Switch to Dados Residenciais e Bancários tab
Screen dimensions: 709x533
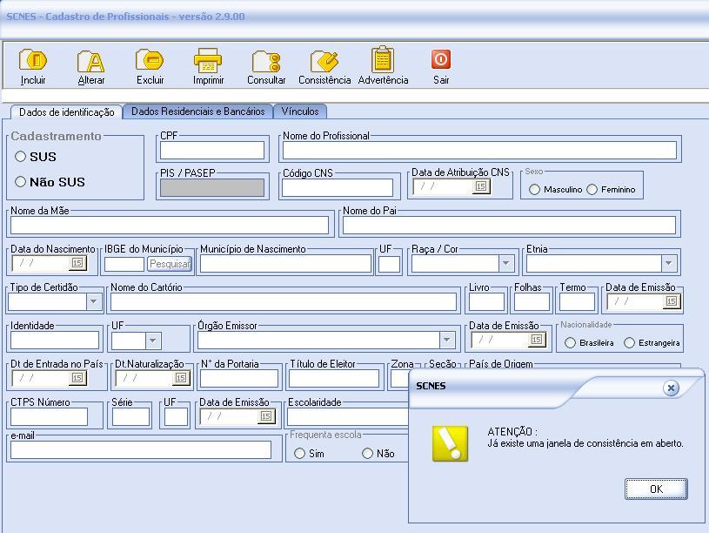[197, 111]
